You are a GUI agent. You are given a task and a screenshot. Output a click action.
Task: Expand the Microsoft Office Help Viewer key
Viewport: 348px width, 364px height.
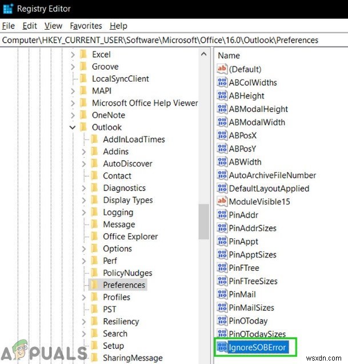click(x=73, y=103)
